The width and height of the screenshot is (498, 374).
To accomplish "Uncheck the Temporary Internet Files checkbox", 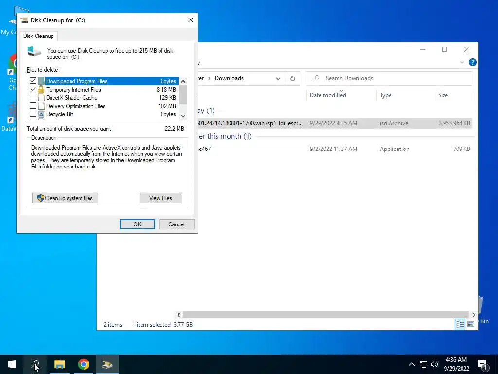I will click(x=33, y=89).
